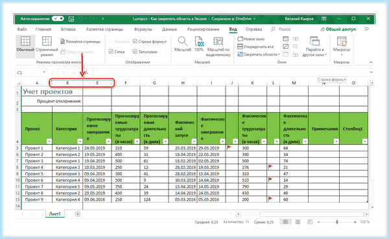The width and height of the screenshot is (389, 239).
Task: Switch to Page Break preview in status bar
Action: (310, 222)
